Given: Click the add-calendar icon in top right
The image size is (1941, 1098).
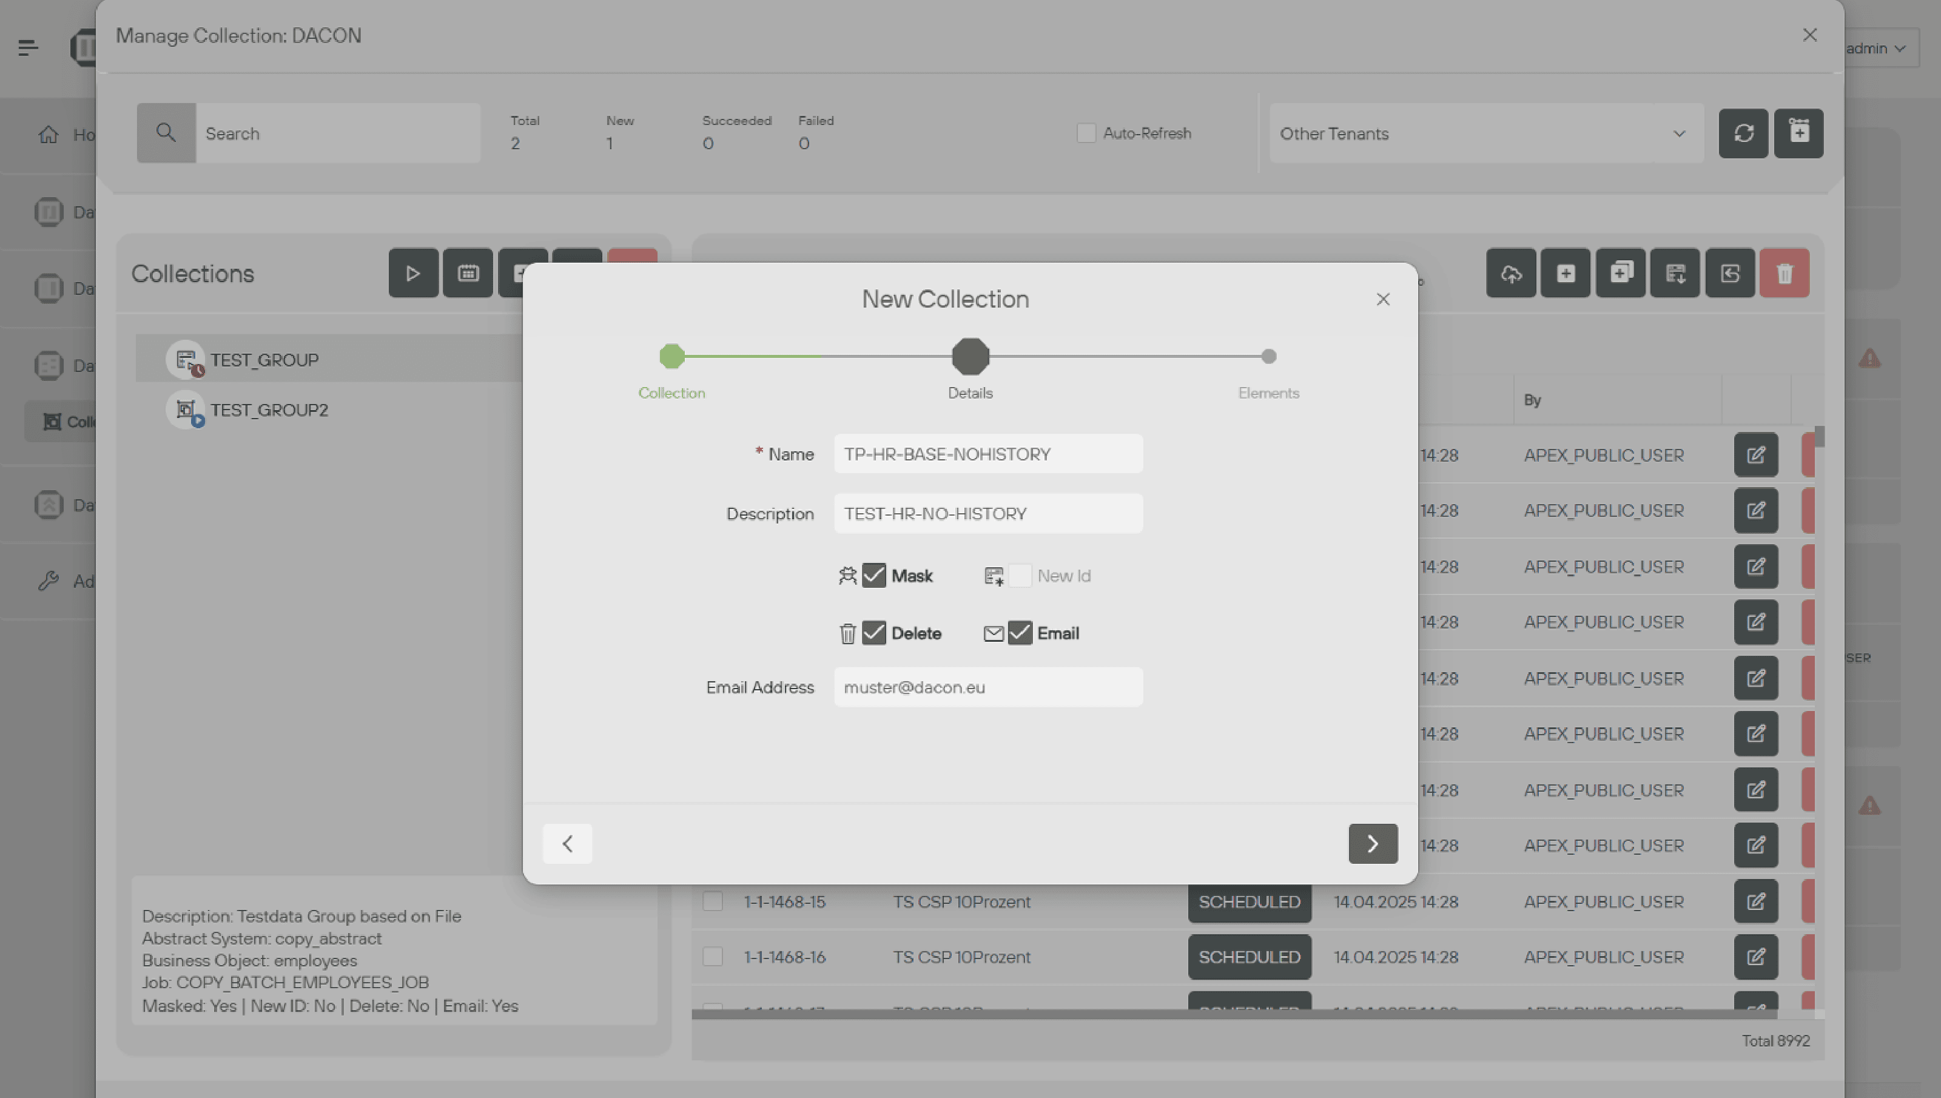Looking at the screenshot, I should point(1798,133).
